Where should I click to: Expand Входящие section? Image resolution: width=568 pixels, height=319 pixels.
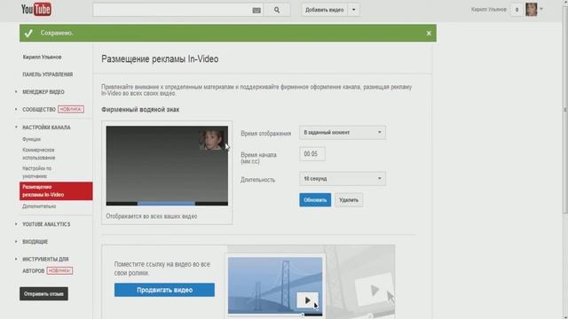(x=35, y=242)
